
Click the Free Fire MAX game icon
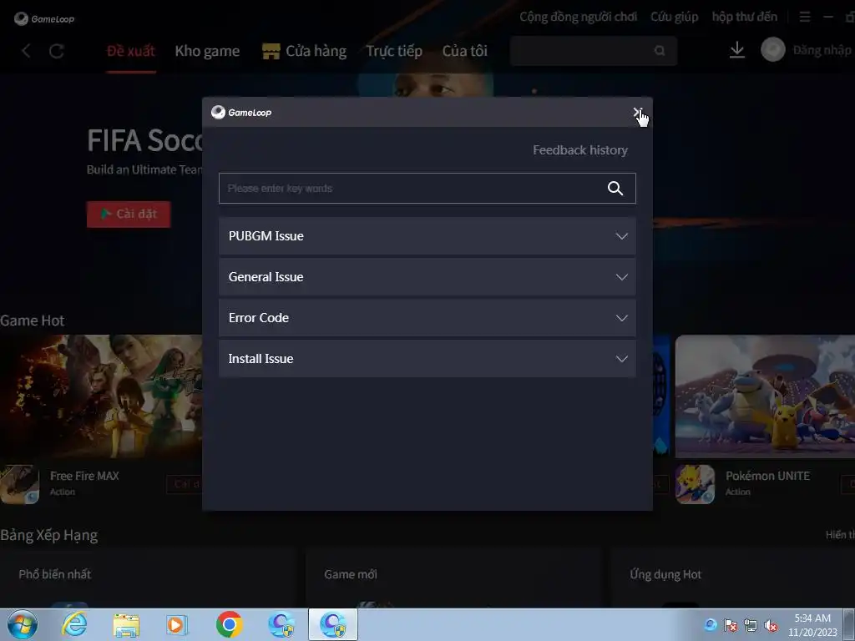coord(20,484)
